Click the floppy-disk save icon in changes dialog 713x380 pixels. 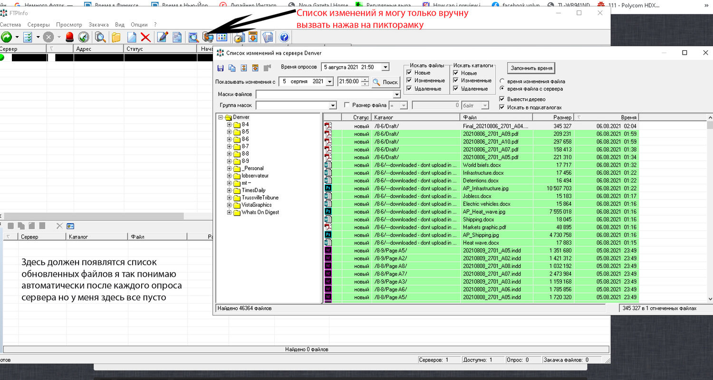click(x=221, y=68)
